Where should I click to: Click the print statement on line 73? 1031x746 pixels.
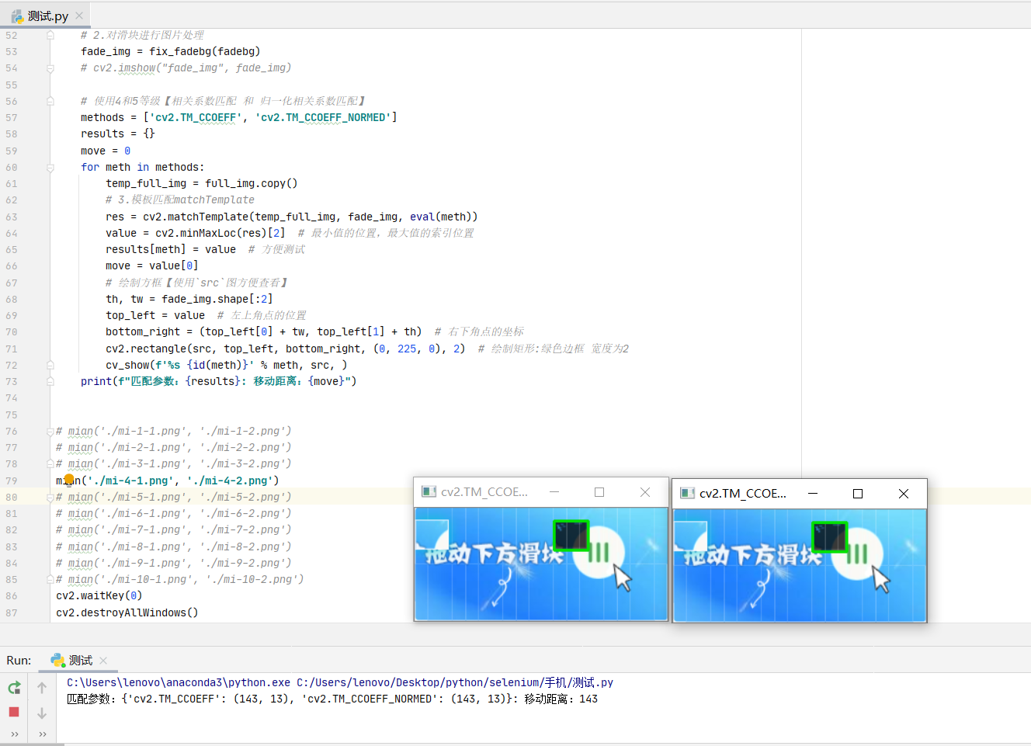pos(219,381)
